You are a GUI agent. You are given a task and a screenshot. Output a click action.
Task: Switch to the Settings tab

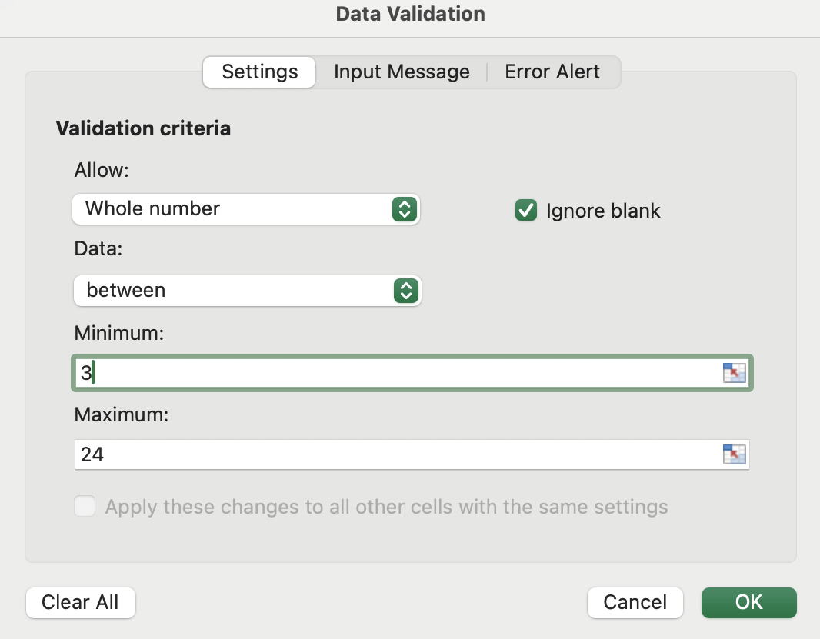pyautogui.click(x=259, y=72)
